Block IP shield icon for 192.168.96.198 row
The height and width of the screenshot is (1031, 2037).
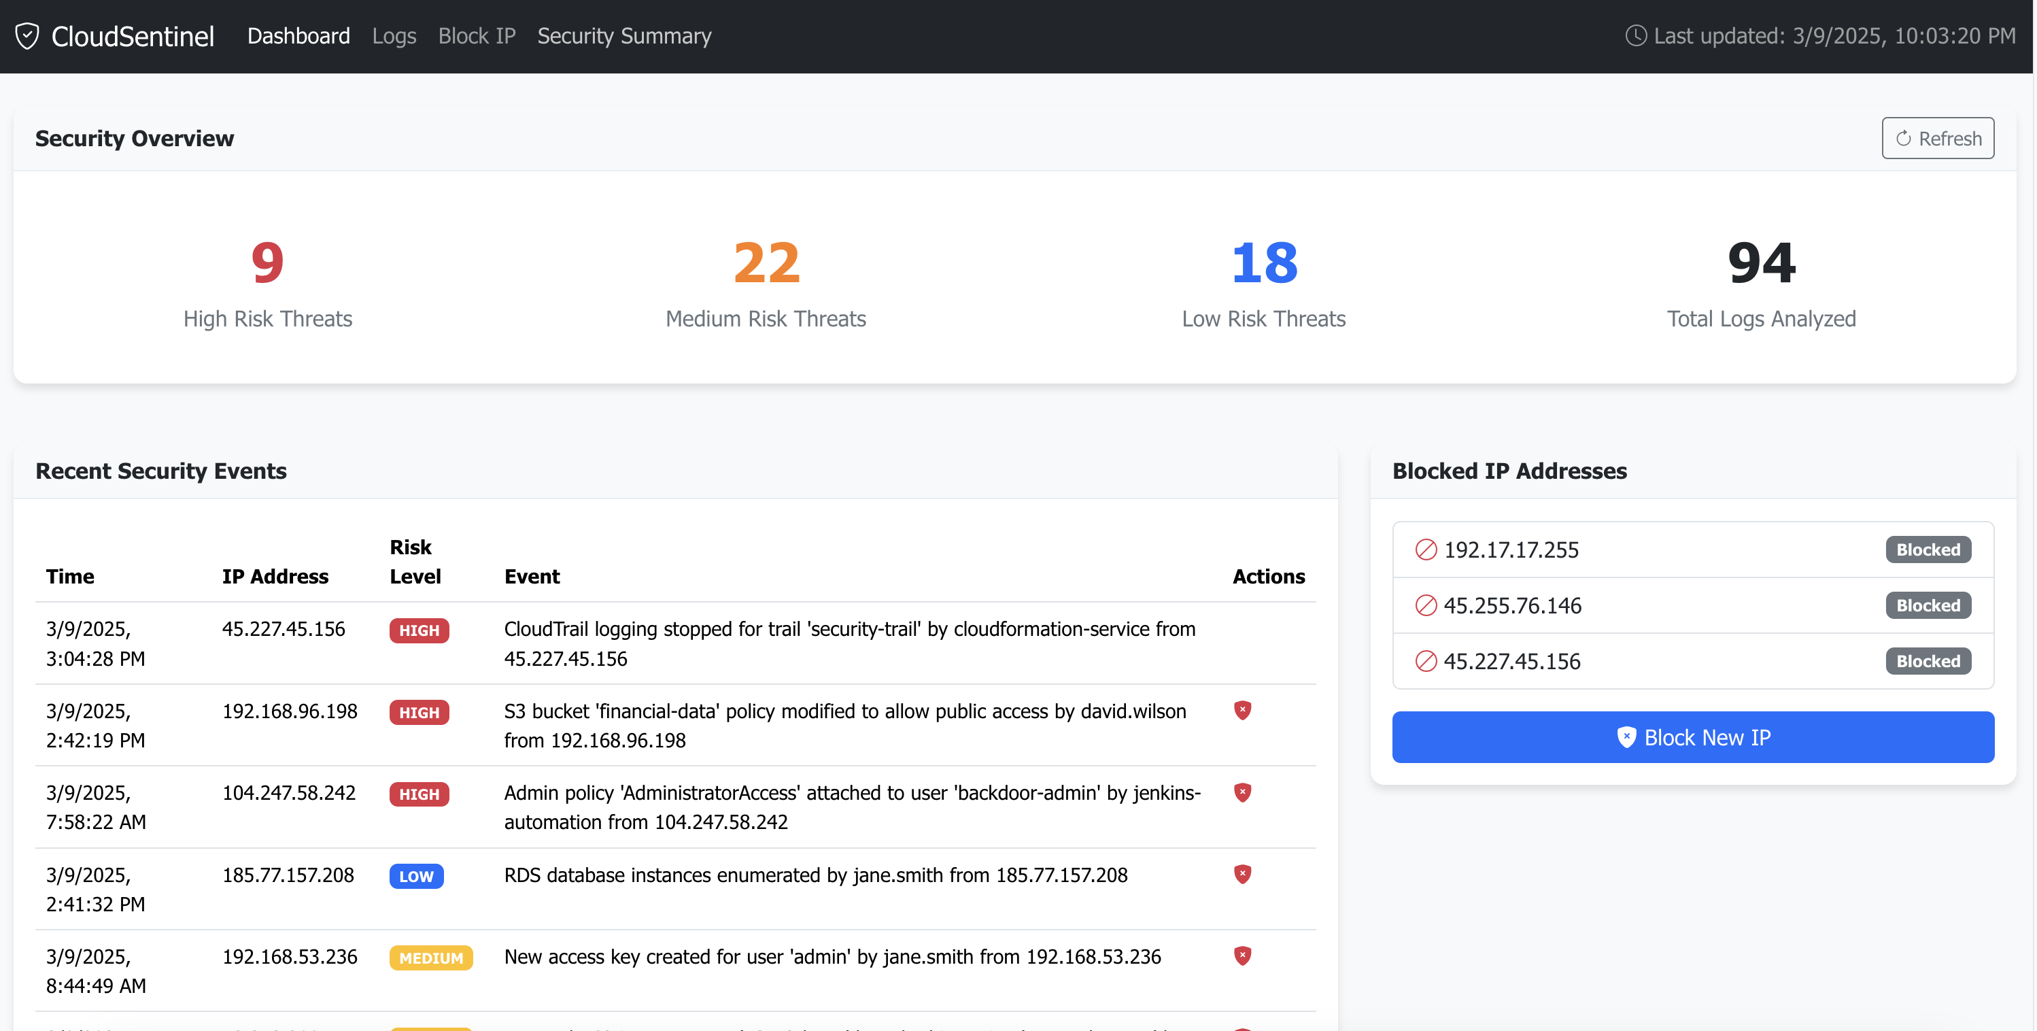(x=1242, y=710)
